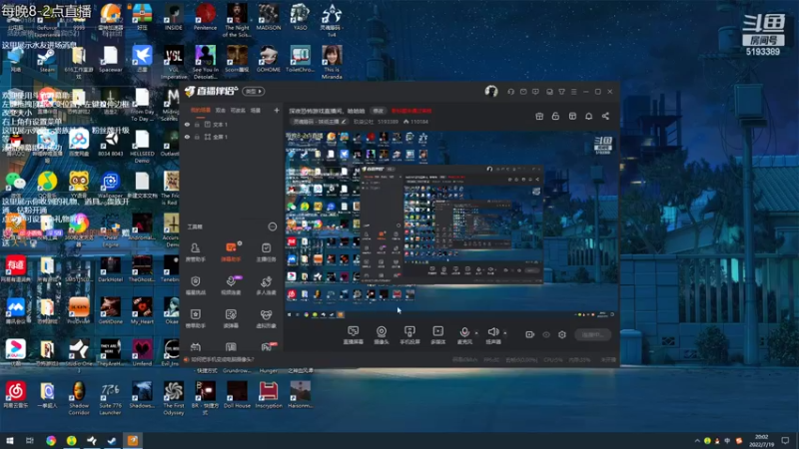Toggle the lock on 全屏 1 source
Viewport: 799px width, 449px height.
(x=197, y=137)
